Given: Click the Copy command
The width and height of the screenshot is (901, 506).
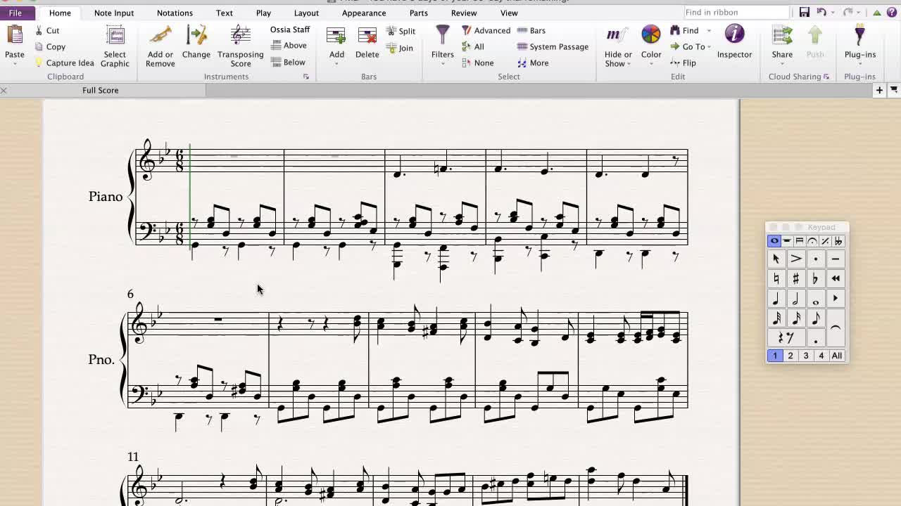Looking at the screenshot, I should coord(50,47).
